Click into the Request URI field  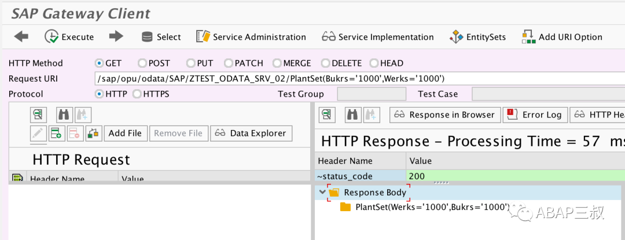[x=359, y=79]
